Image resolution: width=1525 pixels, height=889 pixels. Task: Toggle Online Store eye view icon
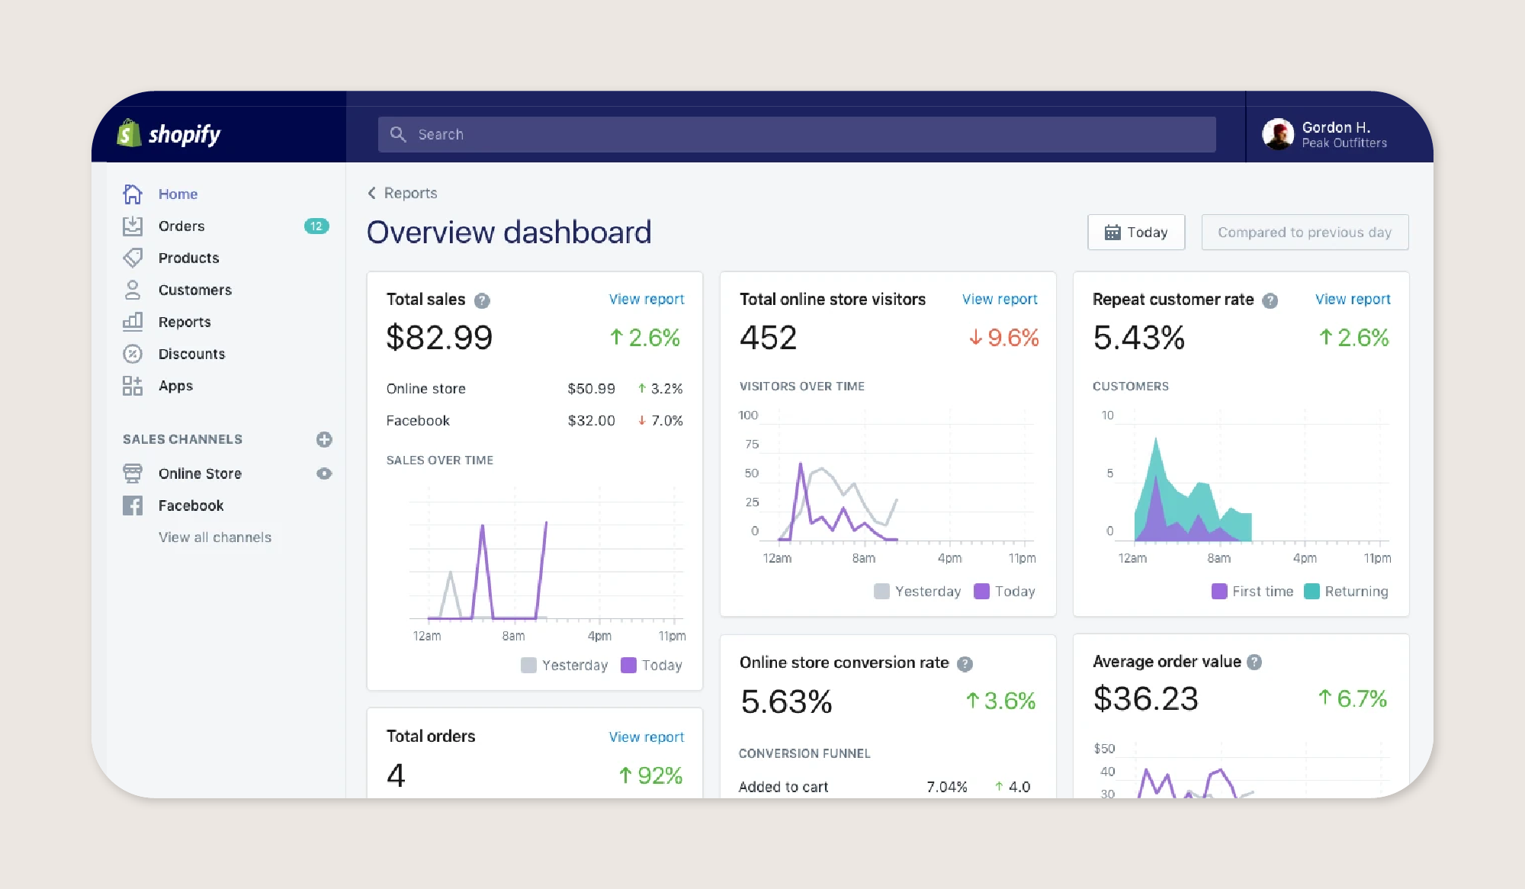coord(324,474)
